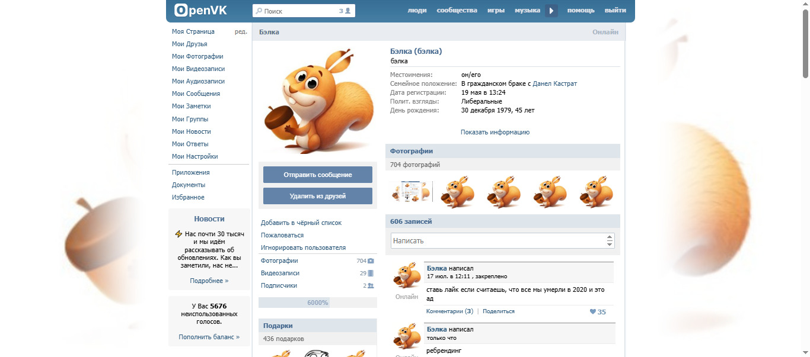Open музыка in the top navigation

pos(527,10)
